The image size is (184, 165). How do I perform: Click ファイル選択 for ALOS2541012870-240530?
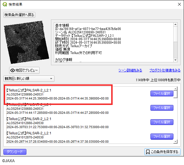[162, 136]
